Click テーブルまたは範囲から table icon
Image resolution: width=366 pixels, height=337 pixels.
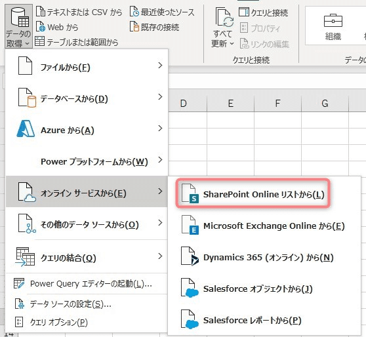tap(39, 41)
